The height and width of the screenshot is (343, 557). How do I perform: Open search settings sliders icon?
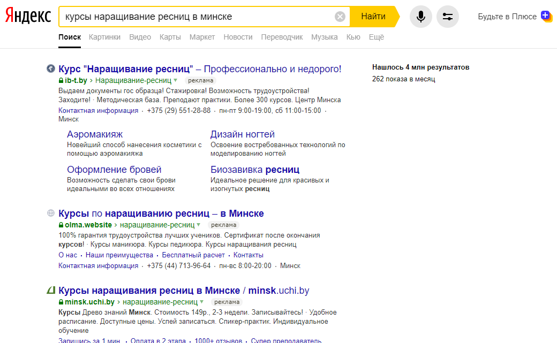point(448,17)
